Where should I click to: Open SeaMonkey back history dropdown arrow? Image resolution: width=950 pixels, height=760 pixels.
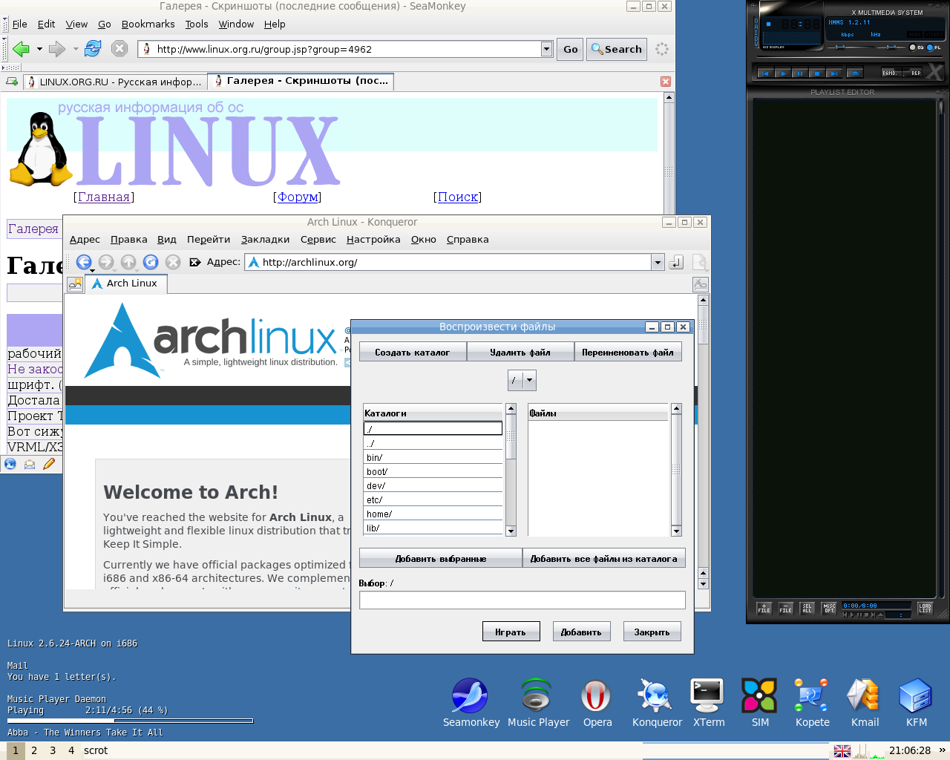pos(39,50)
